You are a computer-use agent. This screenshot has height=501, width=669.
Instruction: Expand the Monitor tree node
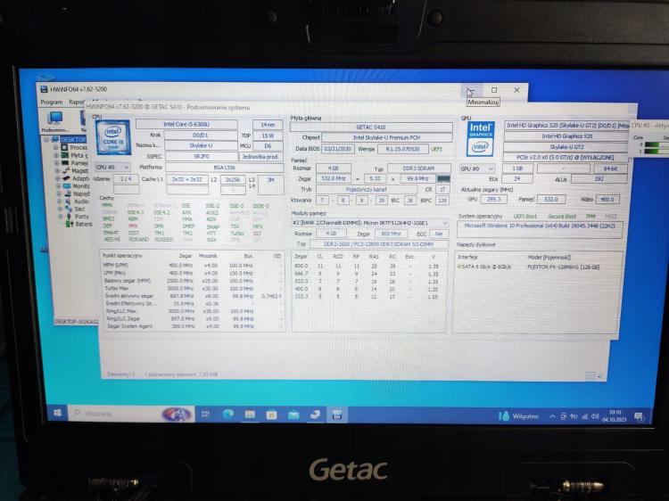coord(59,186)
